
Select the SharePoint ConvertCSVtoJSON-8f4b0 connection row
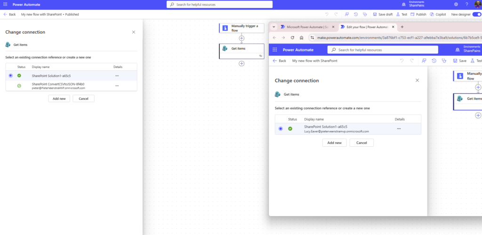point(72,86)
